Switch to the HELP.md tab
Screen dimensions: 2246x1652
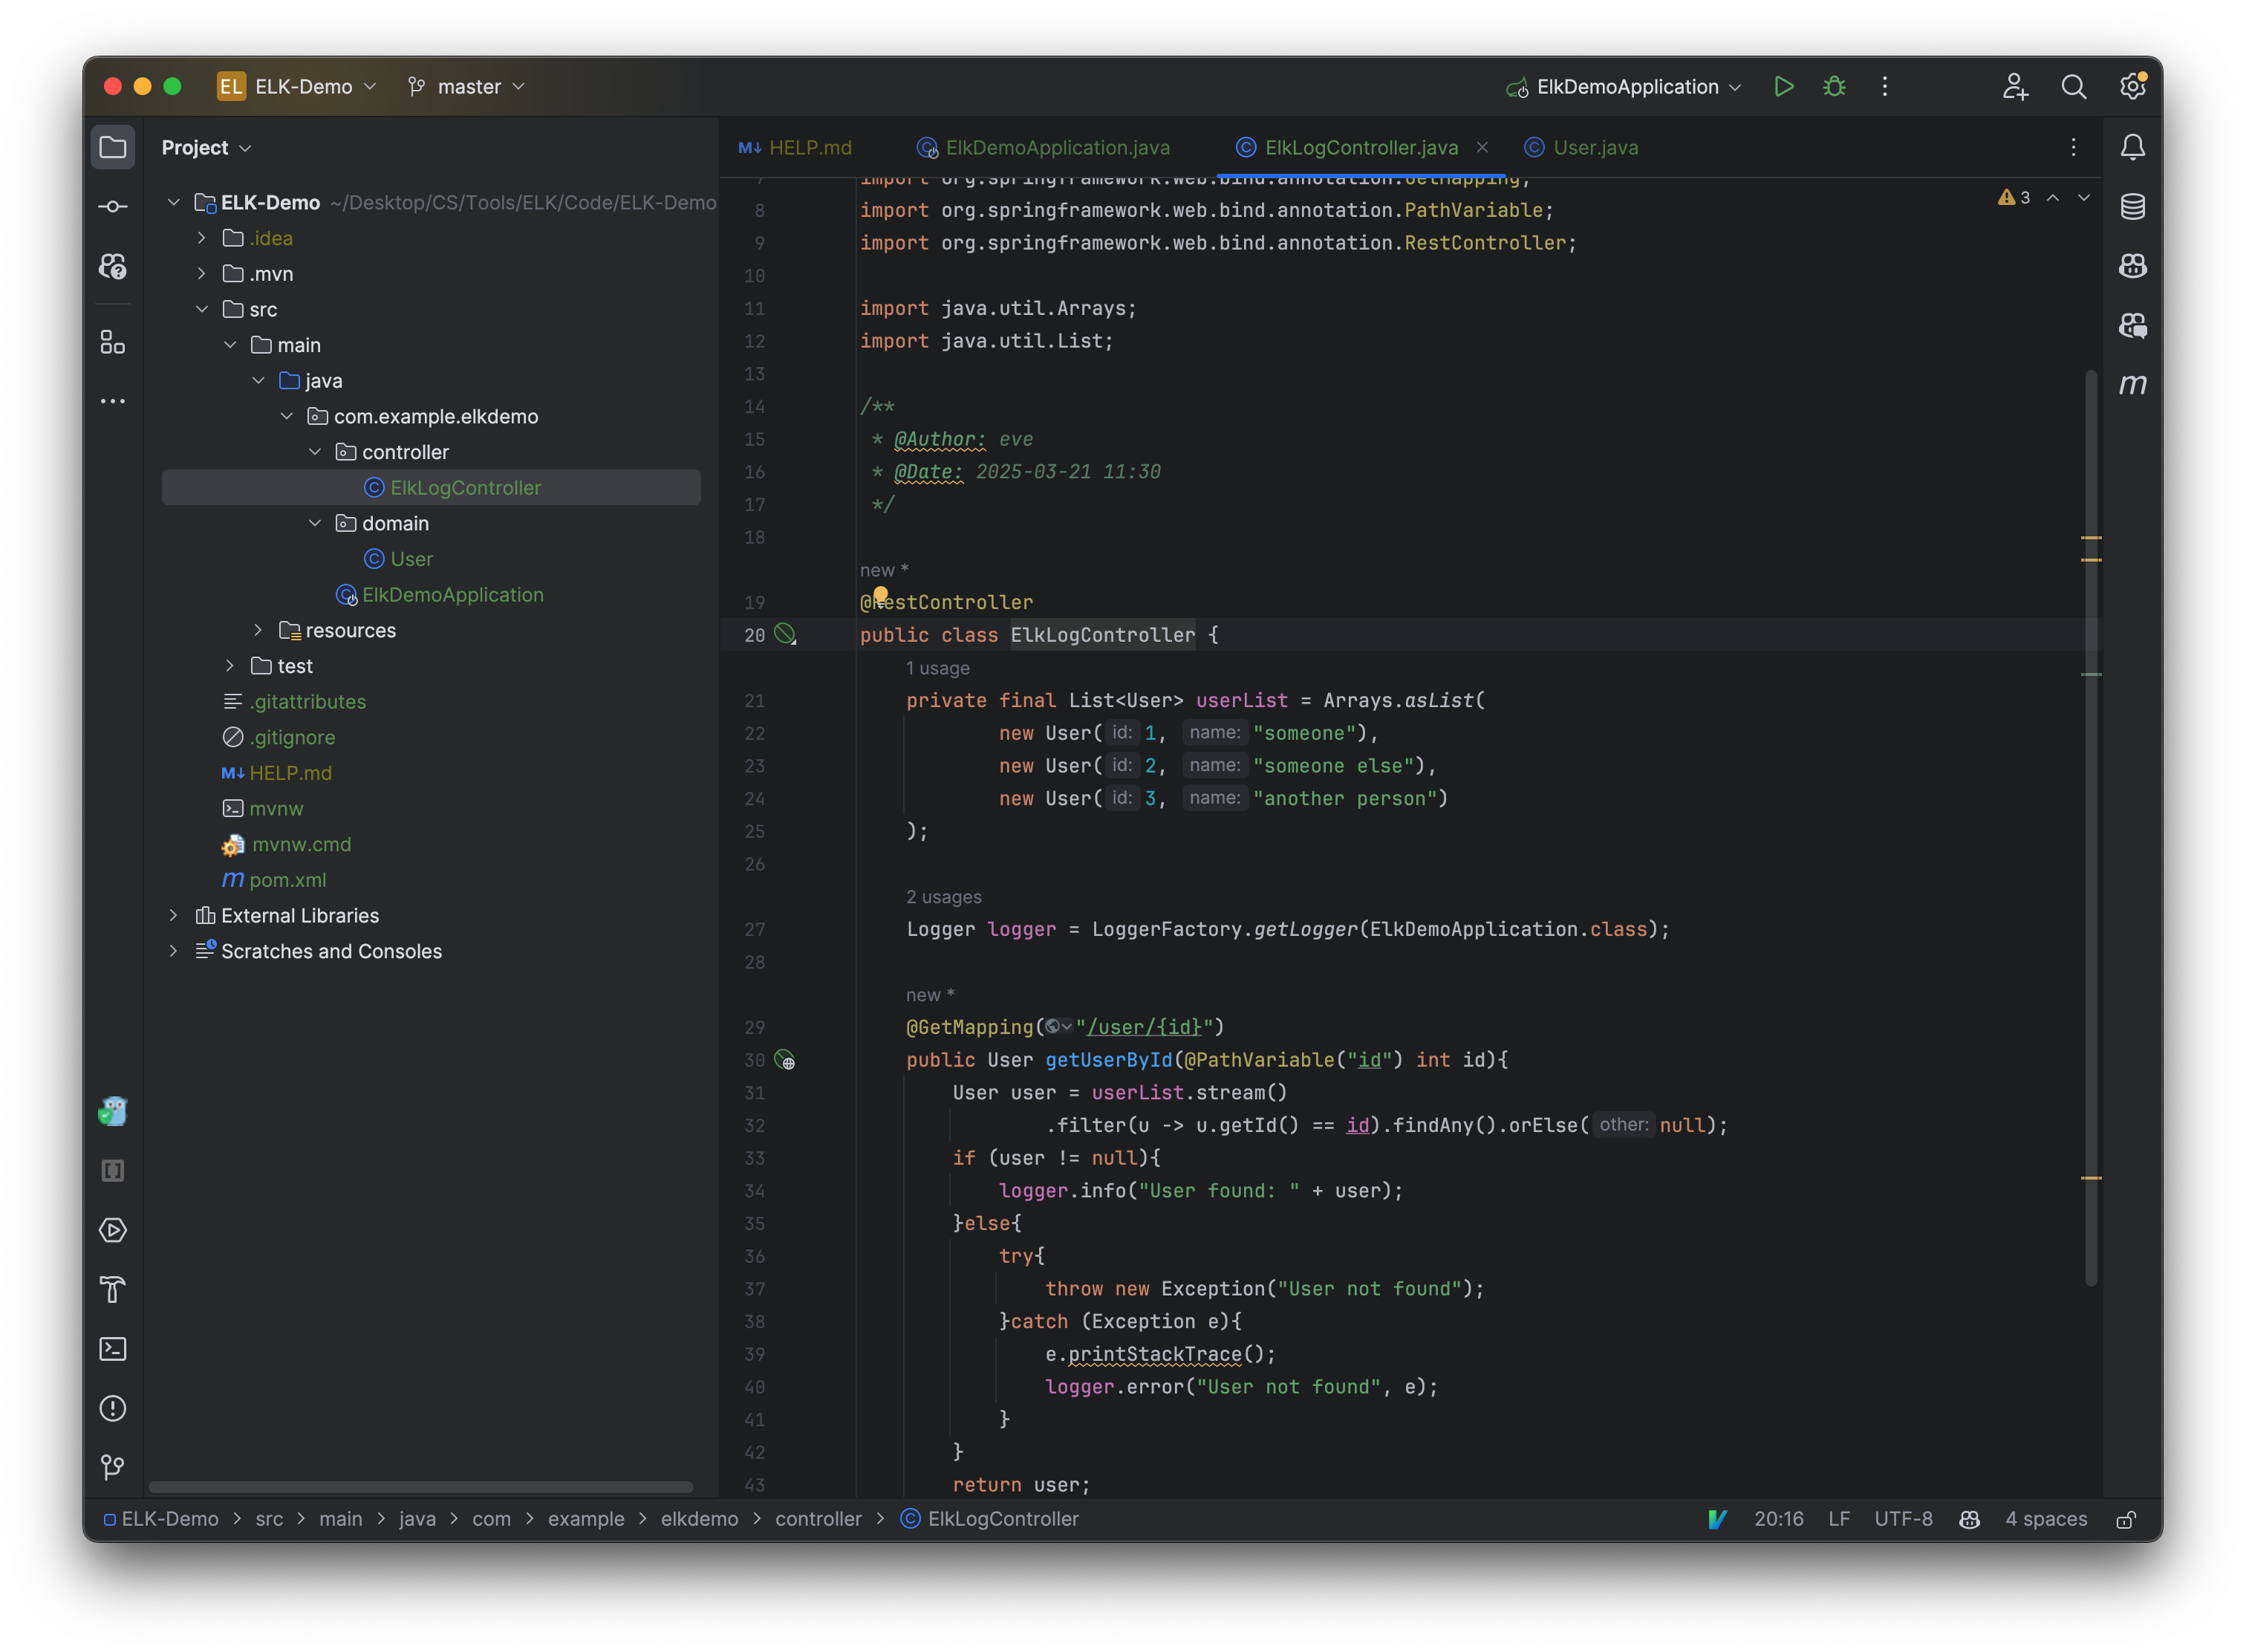808,147
